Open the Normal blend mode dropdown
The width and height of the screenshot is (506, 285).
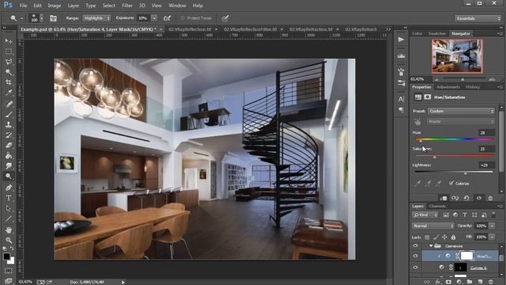click(x=433, y=226)
